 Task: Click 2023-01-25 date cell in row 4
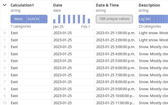[x=73, y=61]
